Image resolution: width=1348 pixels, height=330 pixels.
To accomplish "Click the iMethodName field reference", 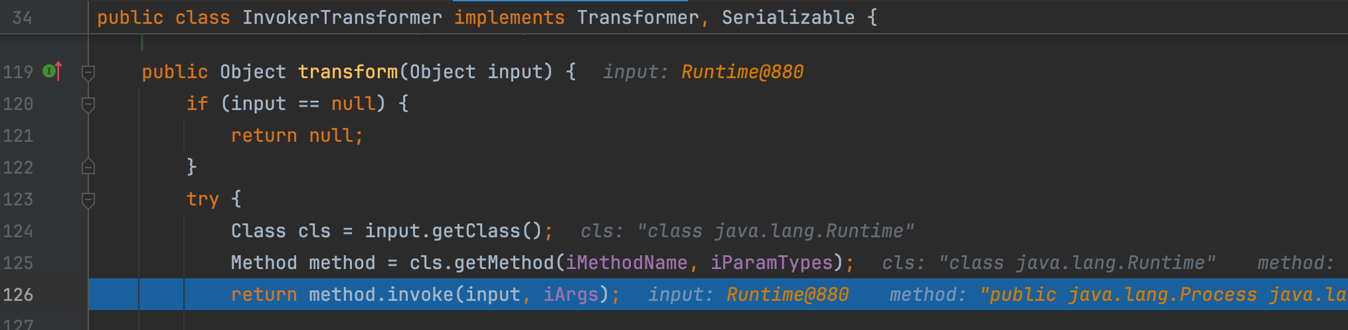I will (x=626, y=263).
